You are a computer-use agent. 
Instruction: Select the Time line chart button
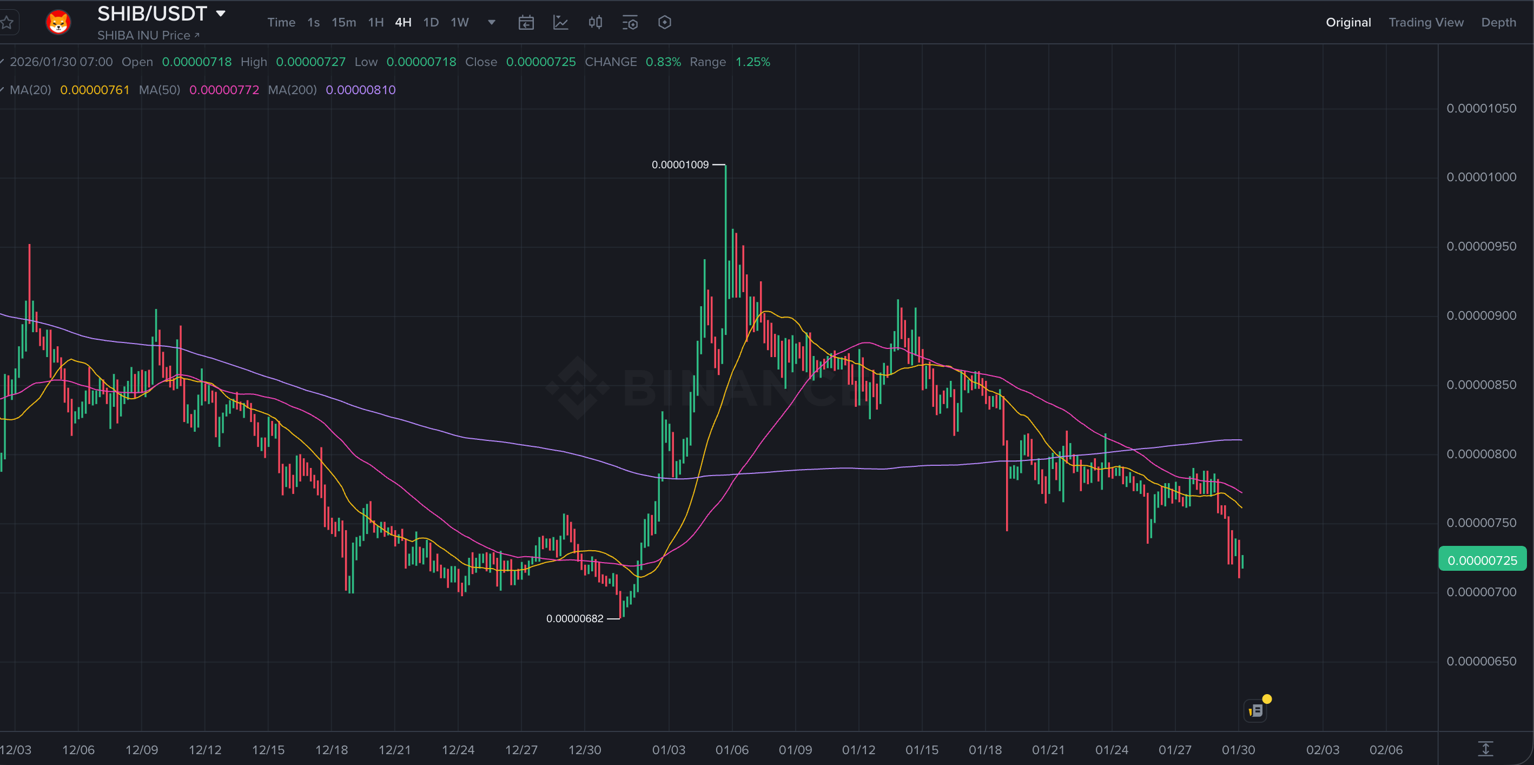(281, 23)
